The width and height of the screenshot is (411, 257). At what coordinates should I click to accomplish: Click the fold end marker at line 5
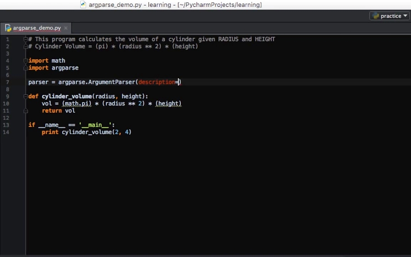pyautogui.click(x=26, y=68)
